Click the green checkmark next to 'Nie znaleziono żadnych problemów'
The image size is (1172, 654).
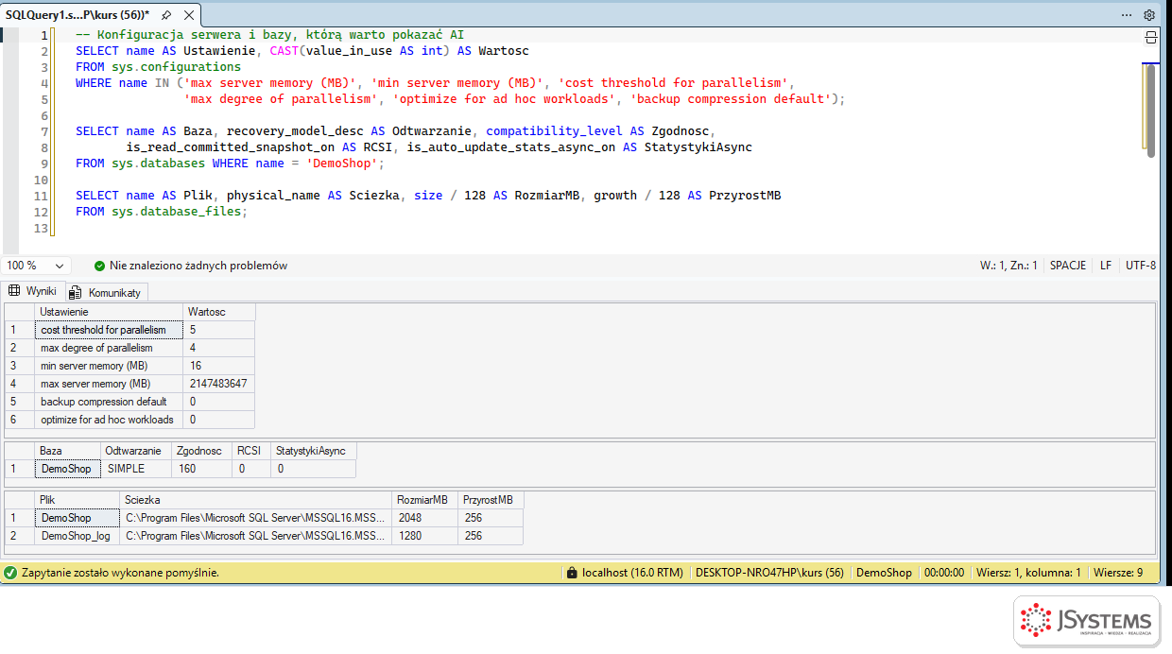click(99, 266)
